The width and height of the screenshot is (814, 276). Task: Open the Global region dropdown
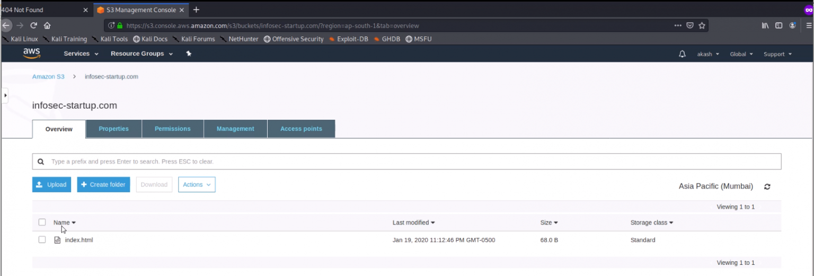tap(741, 54)
